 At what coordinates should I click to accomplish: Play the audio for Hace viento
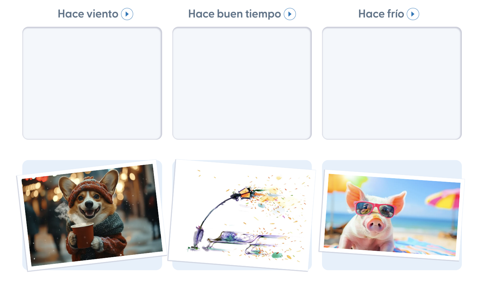(x=127, y=14)
